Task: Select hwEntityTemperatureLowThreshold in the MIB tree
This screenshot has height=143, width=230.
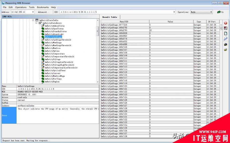Action: pos(61,68)
